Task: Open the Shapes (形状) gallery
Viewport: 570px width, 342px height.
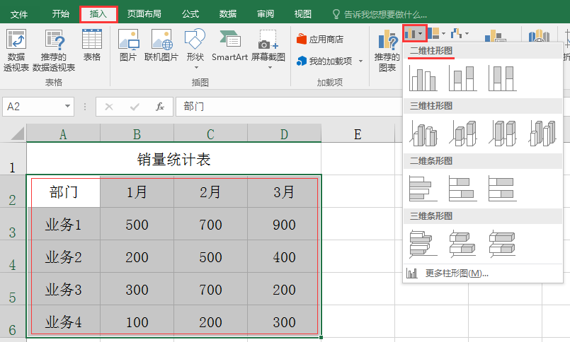Action: [x=195, y=49]
